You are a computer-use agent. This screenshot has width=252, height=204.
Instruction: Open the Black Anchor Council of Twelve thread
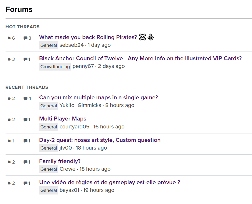(x=140, y=58)
